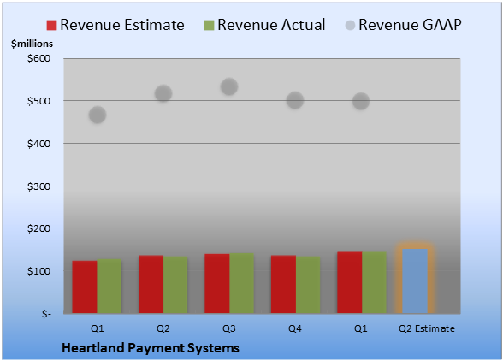Screen dimensions: 503x361
Task: Click the $400 axis label
Action: [x=38, y=144]
